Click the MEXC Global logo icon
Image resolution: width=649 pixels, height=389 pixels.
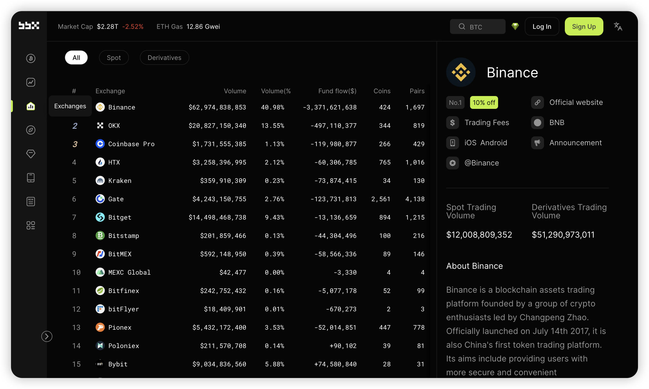[100, 272]
